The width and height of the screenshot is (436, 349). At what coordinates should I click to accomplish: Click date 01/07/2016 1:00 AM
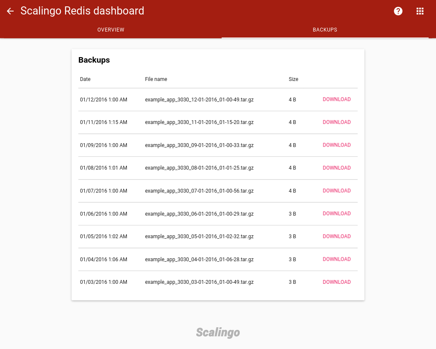[103, 191]
